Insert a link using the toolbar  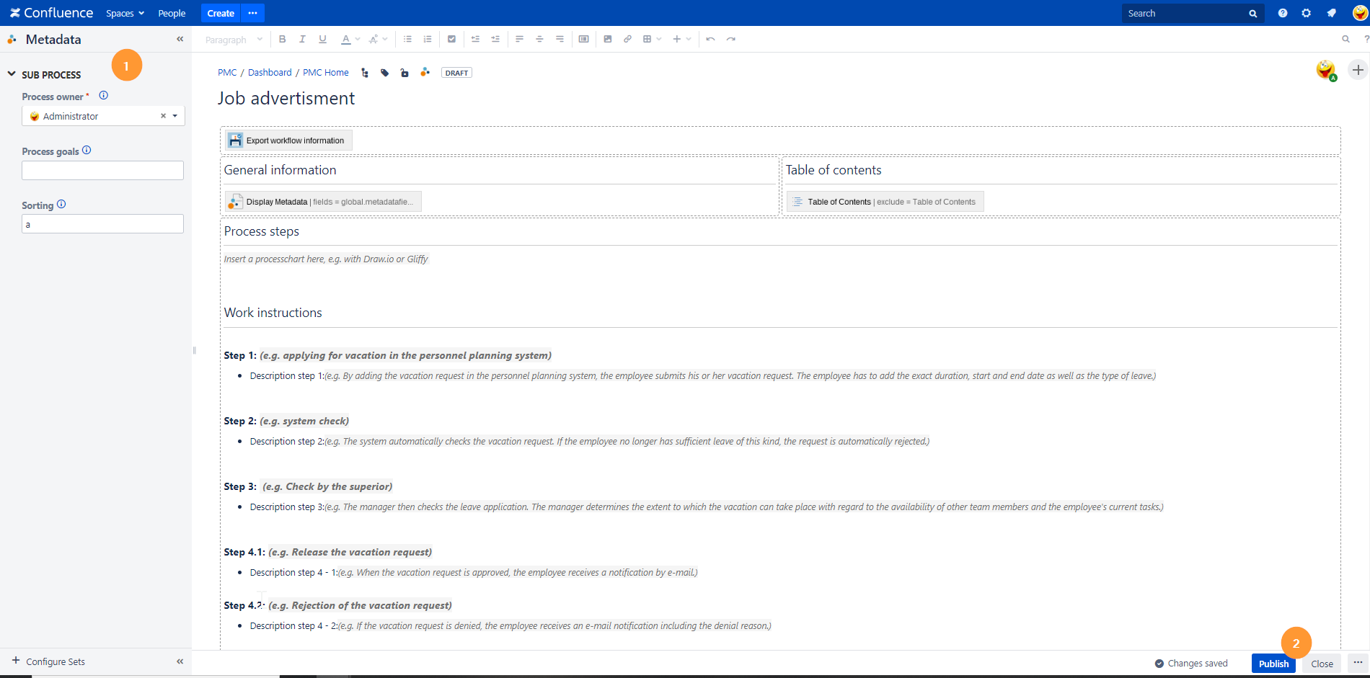pos(627,39)
